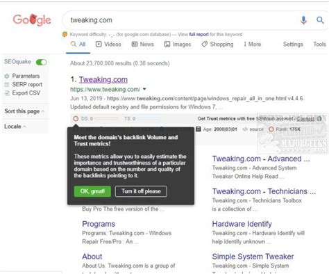Viewport: 329px width, 274px height.
Task: Click the magnifier search button
Action: [320, 20]
